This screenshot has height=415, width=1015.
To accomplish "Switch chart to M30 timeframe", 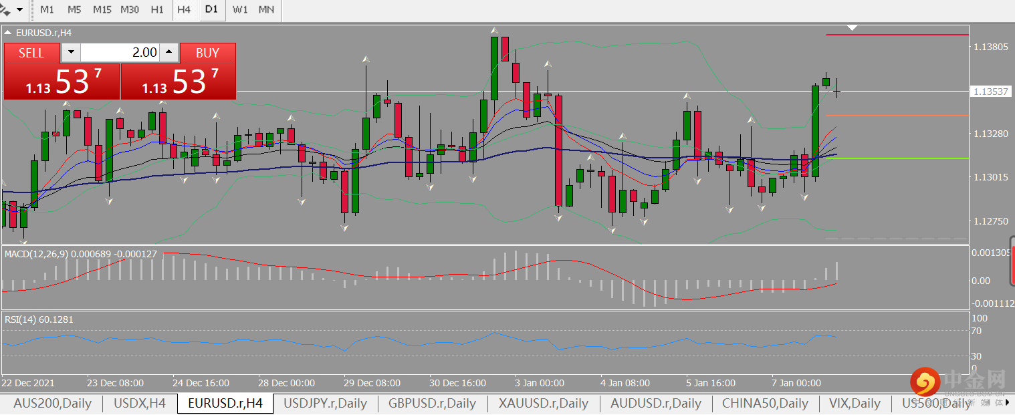I will [x=130, y=9].
